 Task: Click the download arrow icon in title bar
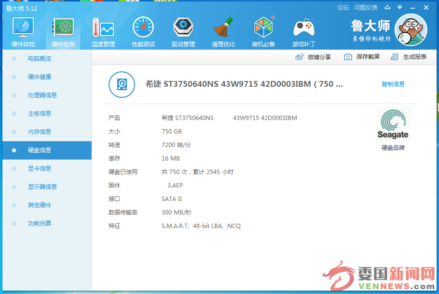(387, 8)
